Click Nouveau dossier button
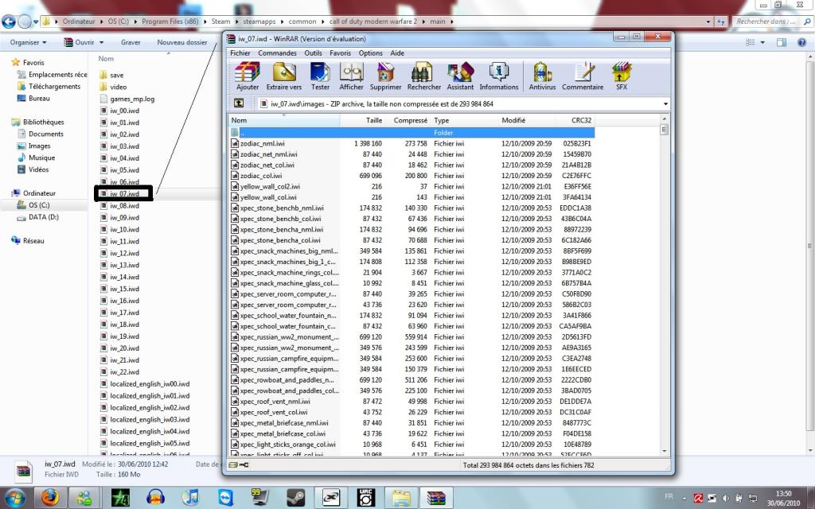The image size is (815, 509). pyautogui.click(x=182, y=43)
